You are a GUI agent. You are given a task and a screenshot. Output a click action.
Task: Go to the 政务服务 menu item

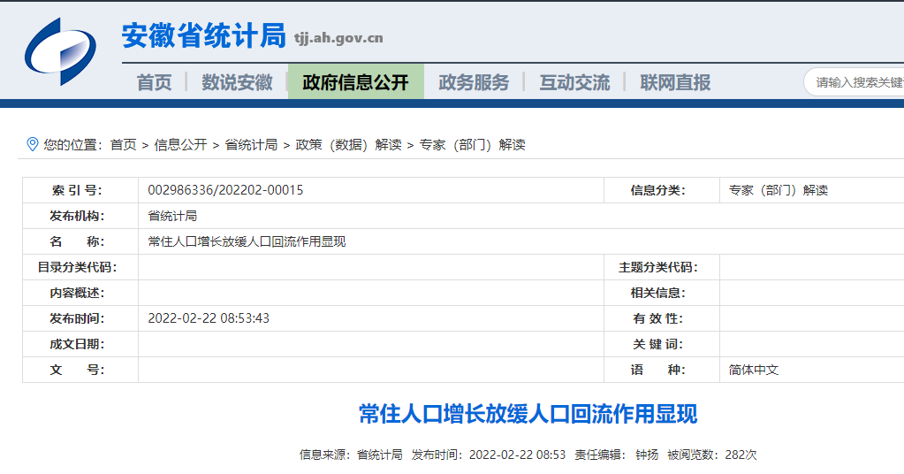click(x=474, y=82)
